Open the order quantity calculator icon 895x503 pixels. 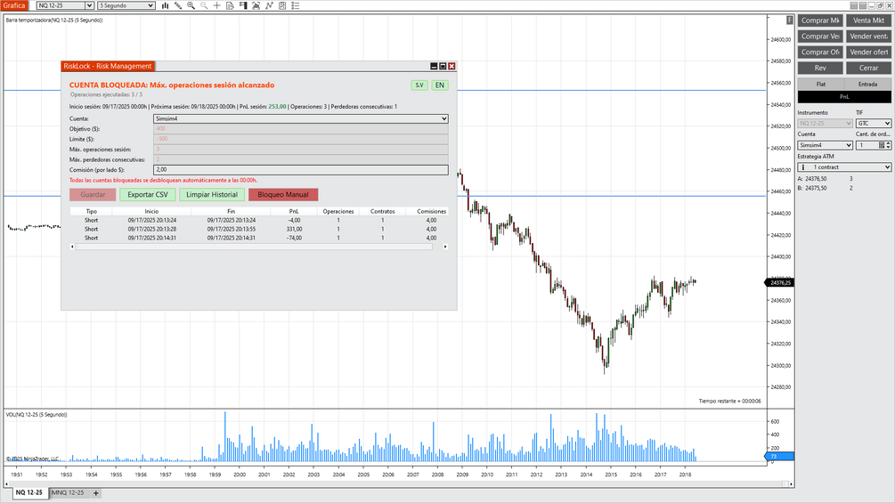click(882, 145)
